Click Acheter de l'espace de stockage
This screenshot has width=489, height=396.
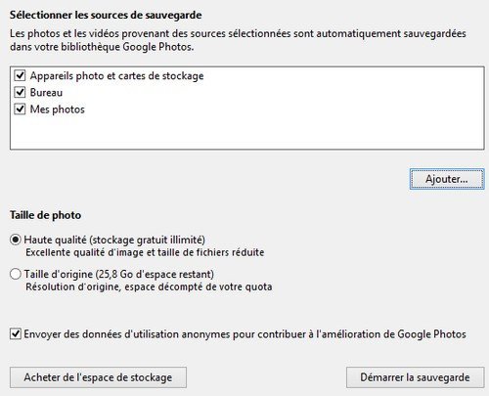(x=98, y=377)
